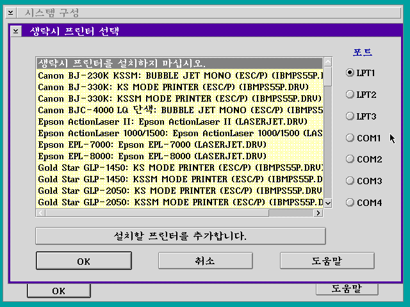Select Epson ActionLaser II printer entry
This screenshot has width=410, height=307.
179,122
